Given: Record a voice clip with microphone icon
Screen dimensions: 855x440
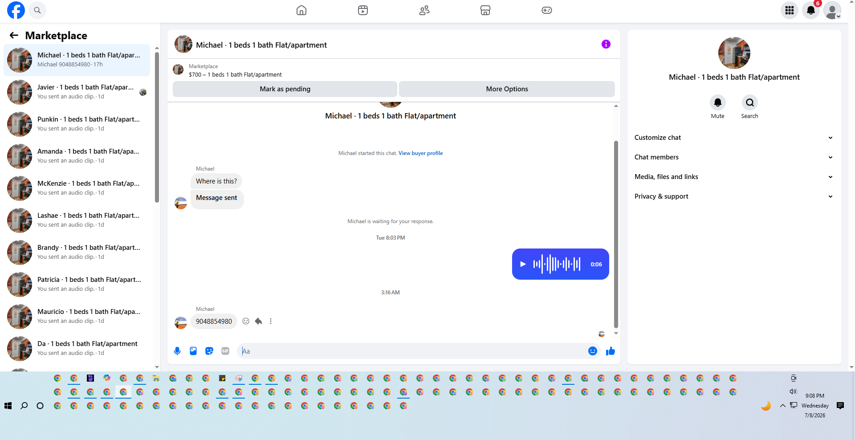Looking at the screenshot, I should (177, 351).
